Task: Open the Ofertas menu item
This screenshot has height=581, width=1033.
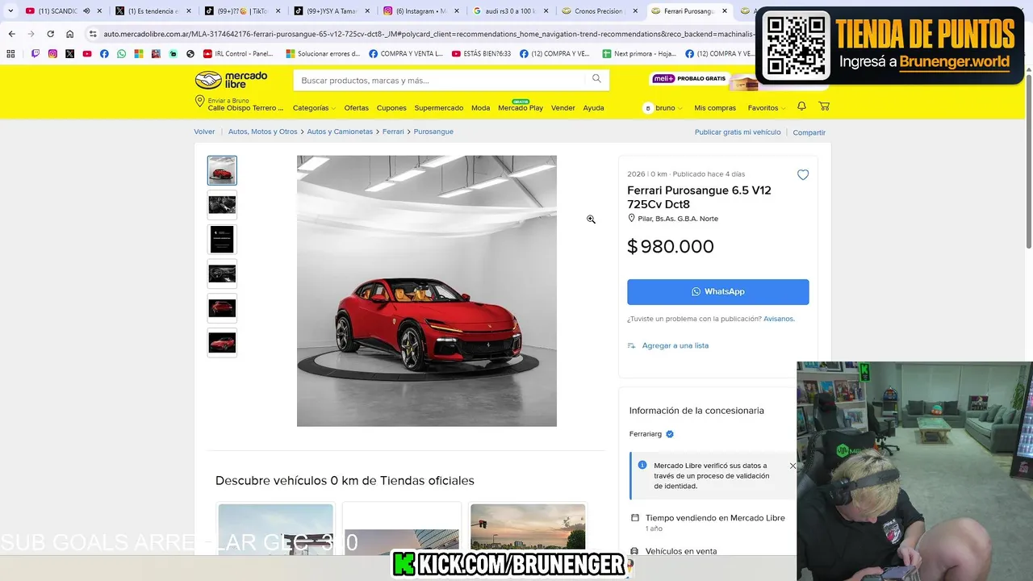Action: 356,108
